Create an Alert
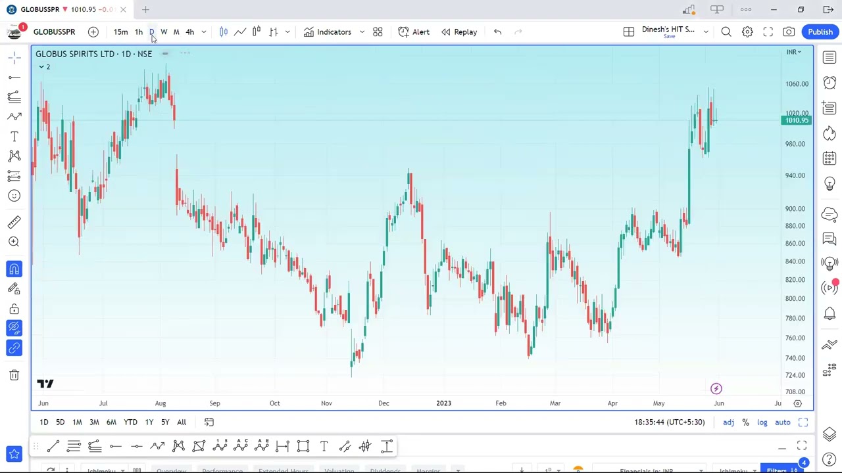The height and width of the screenshot is (473, 842). [414, 32]
